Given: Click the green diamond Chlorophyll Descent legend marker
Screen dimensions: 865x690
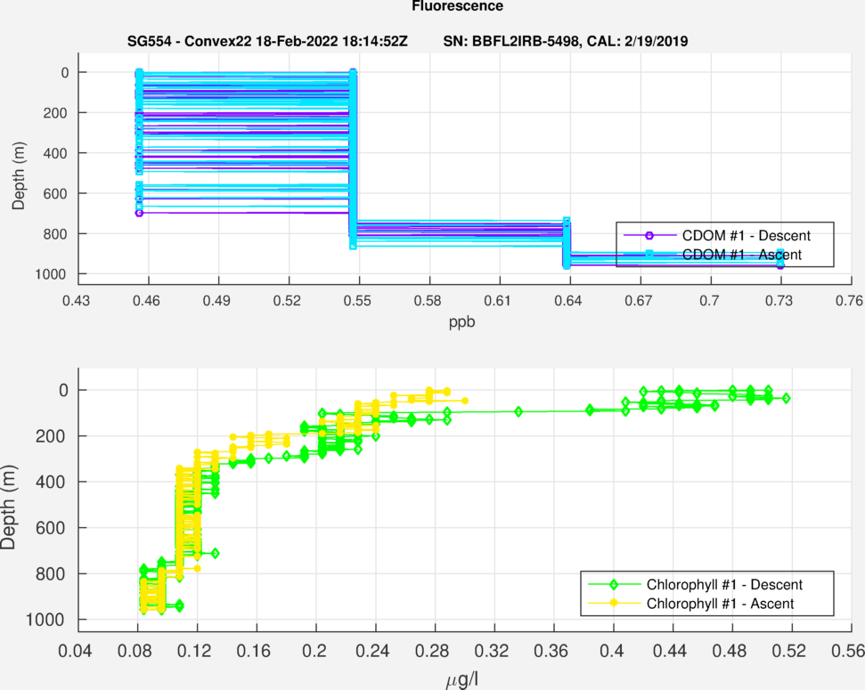Looking at the screenshot, I should click(x=613, y=585).
